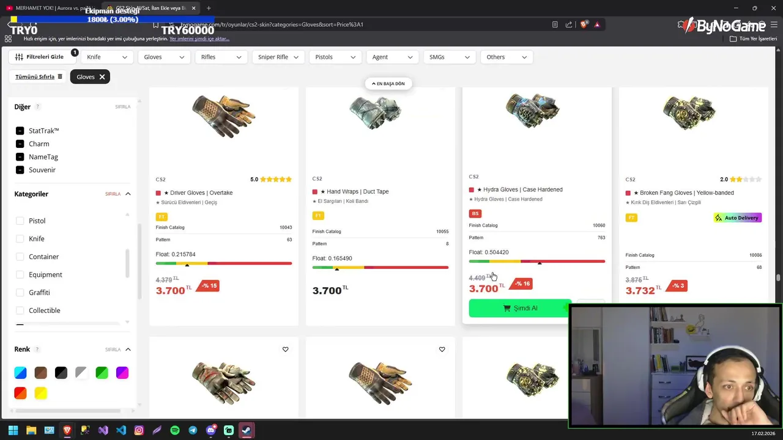Open Visual Studio Code from taskbar

pos(121,430)
